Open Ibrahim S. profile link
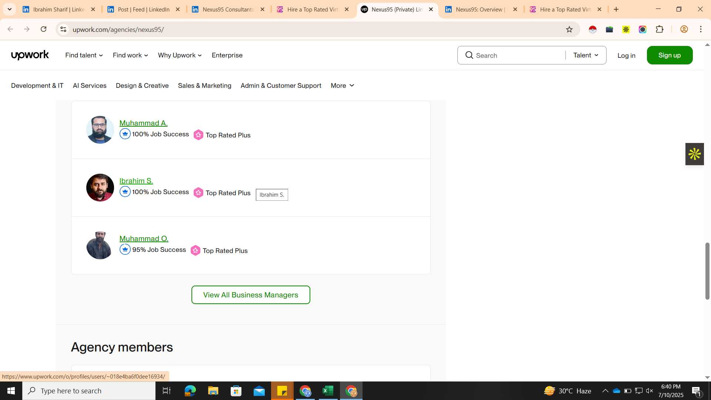 (x=136, y=181)
